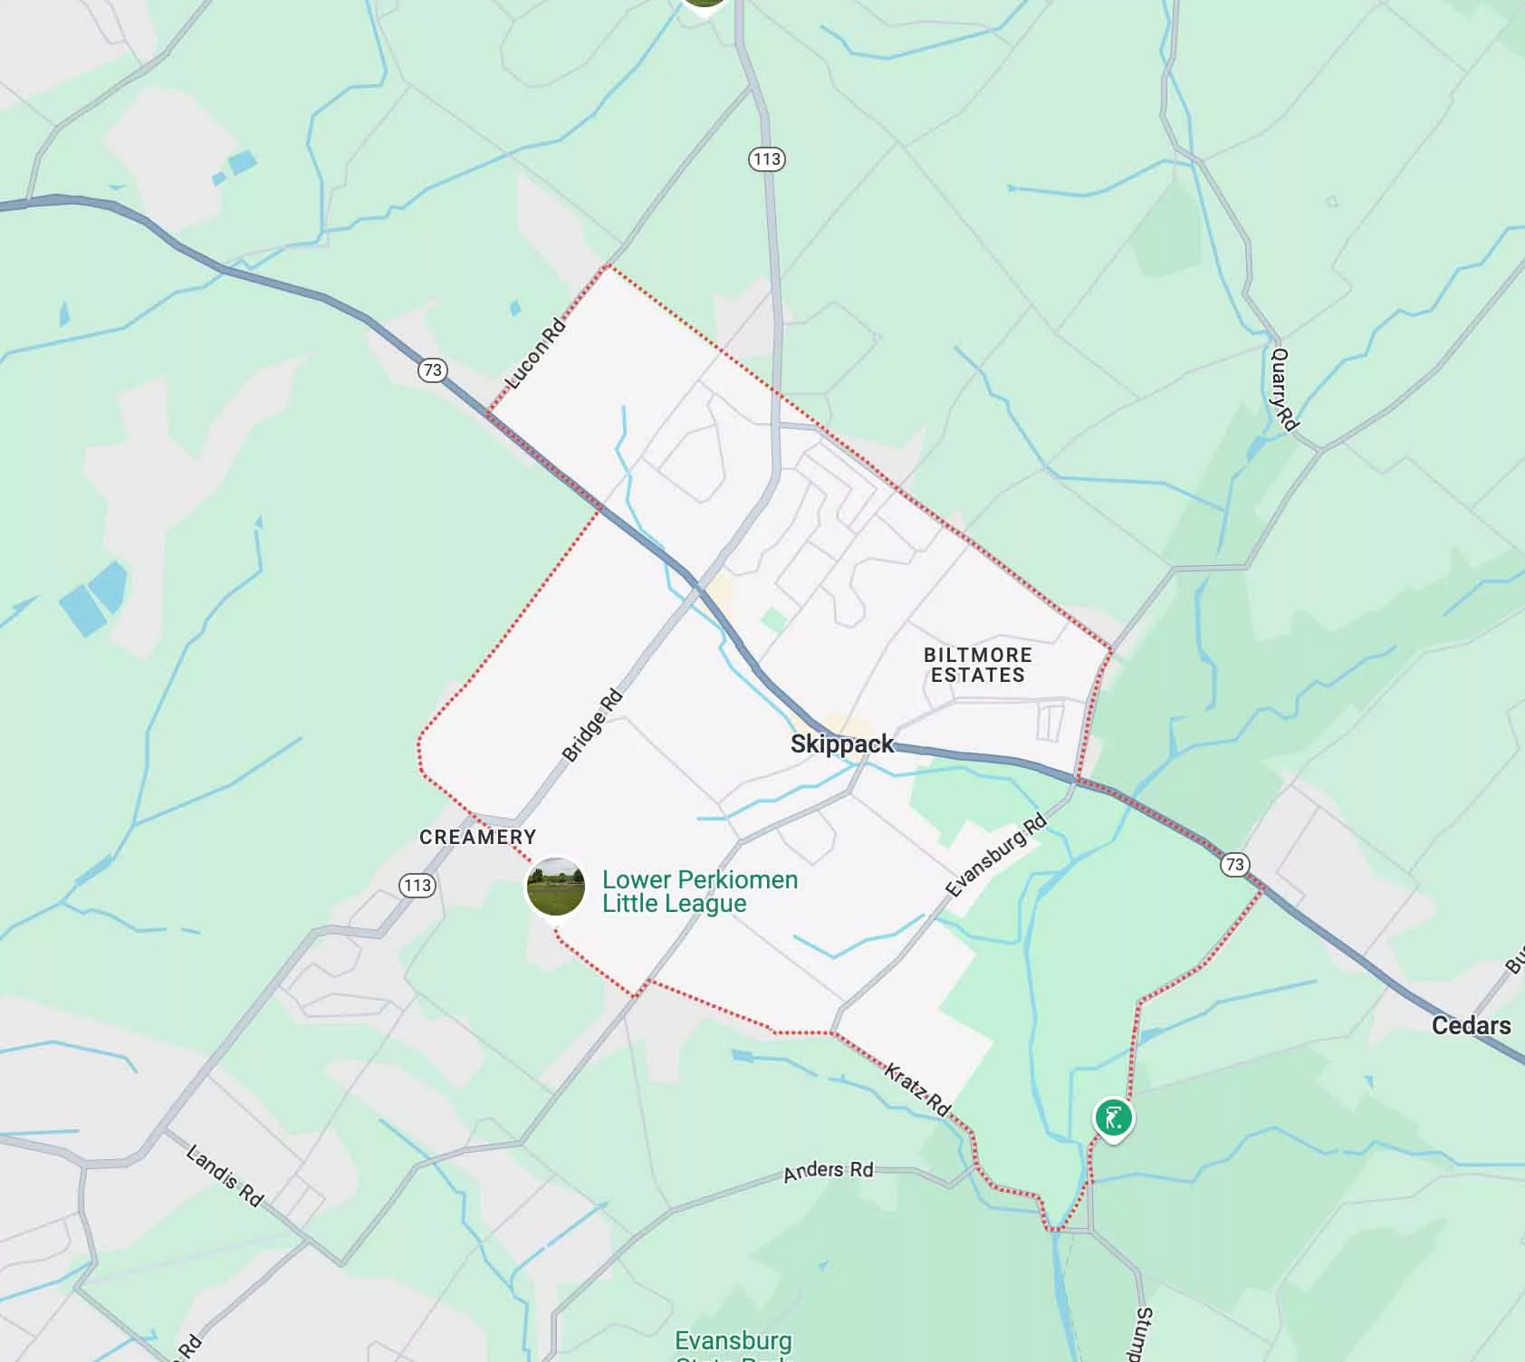Screen dimensions: 1525x1362
Task: Click the Quarry Rd street label
Action: (x=1285, y=389)
